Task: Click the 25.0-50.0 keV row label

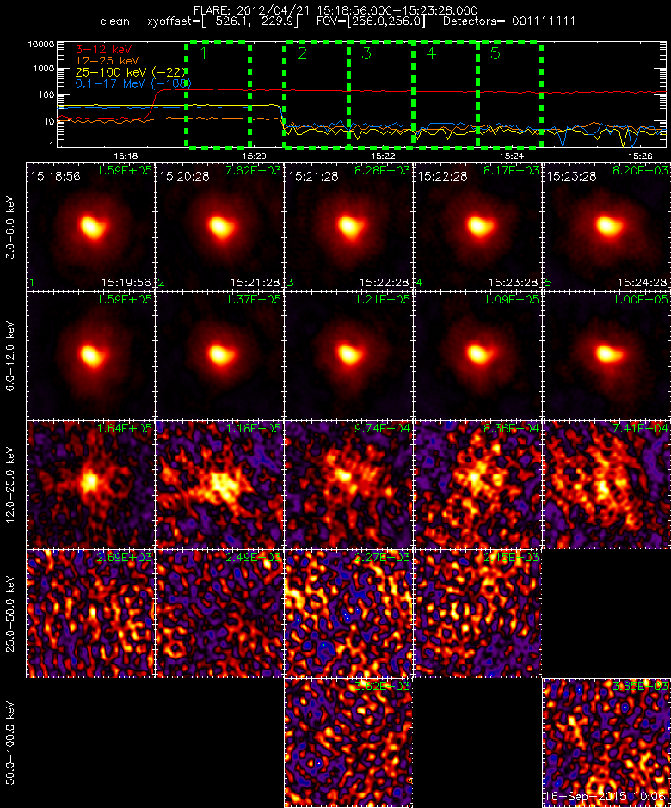Action: pos(10,614)
